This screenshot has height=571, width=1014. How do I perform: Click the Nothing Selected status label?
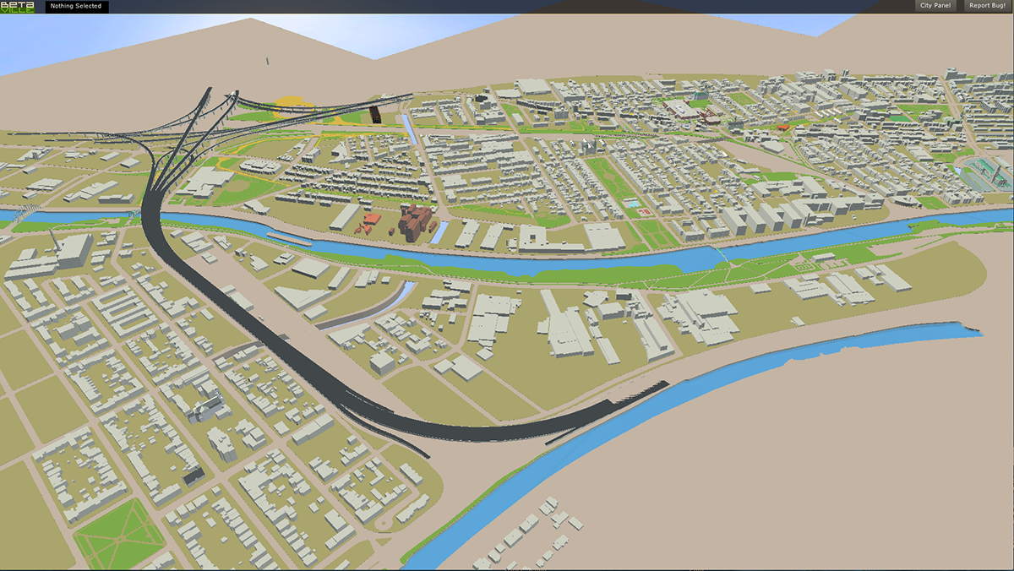tap(76, 6)
